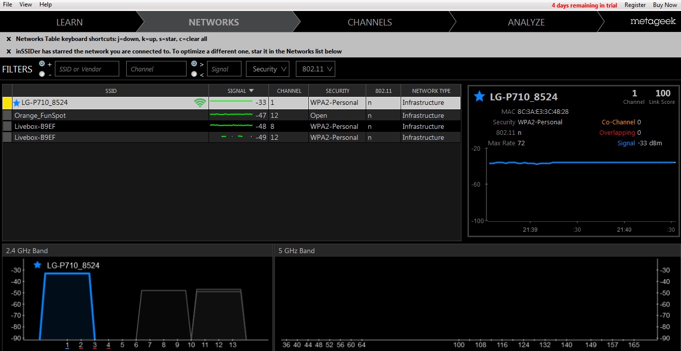
Task: Click the Overlapping label in details
Action: click(x=617, y=132)
